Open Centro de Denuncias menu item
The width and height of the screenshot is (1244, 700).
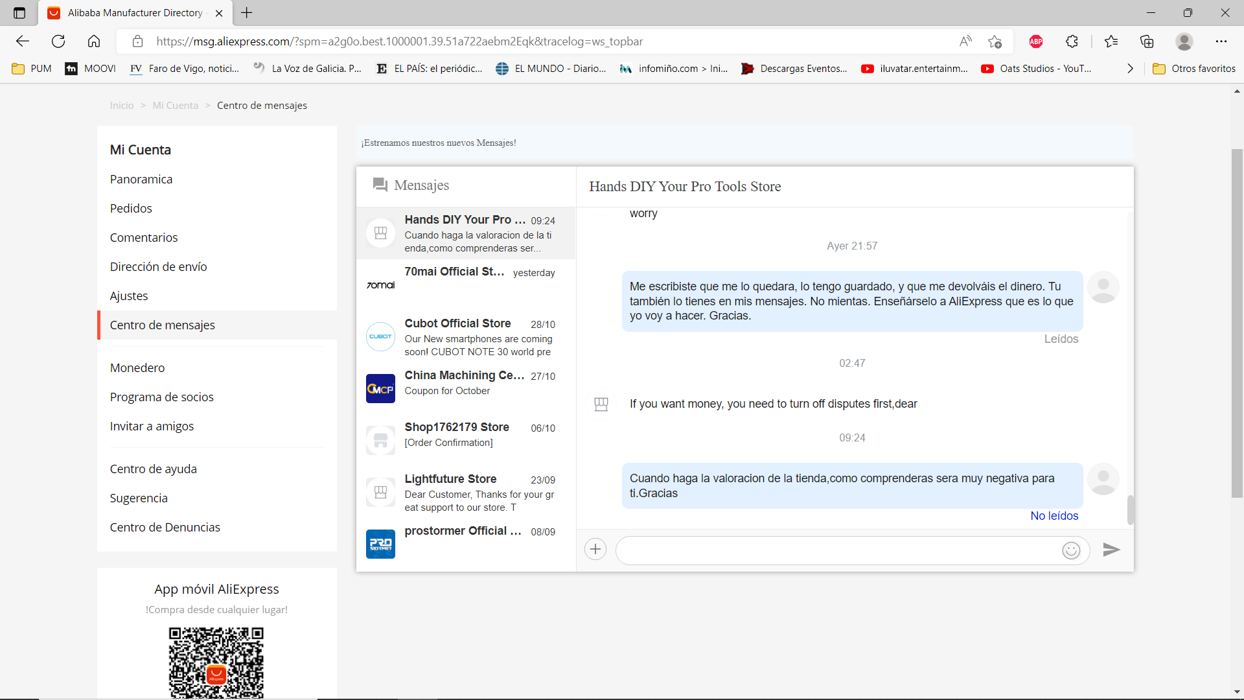[x=165, y=528]
